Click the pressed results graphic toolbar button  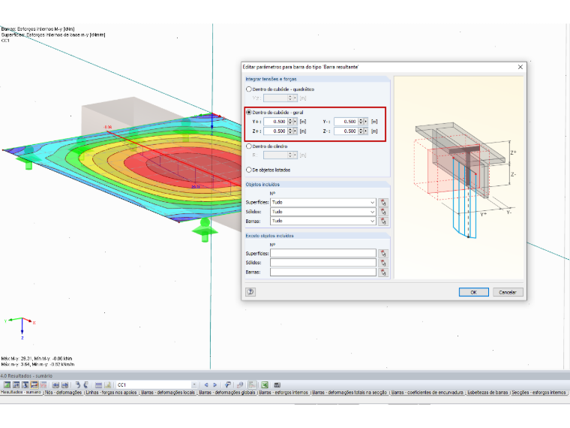click(252, 384)
